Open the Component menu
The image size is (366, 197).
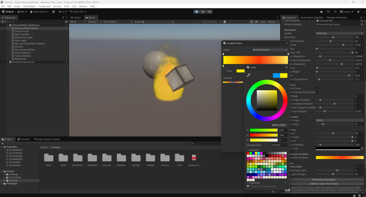point(45,6)
